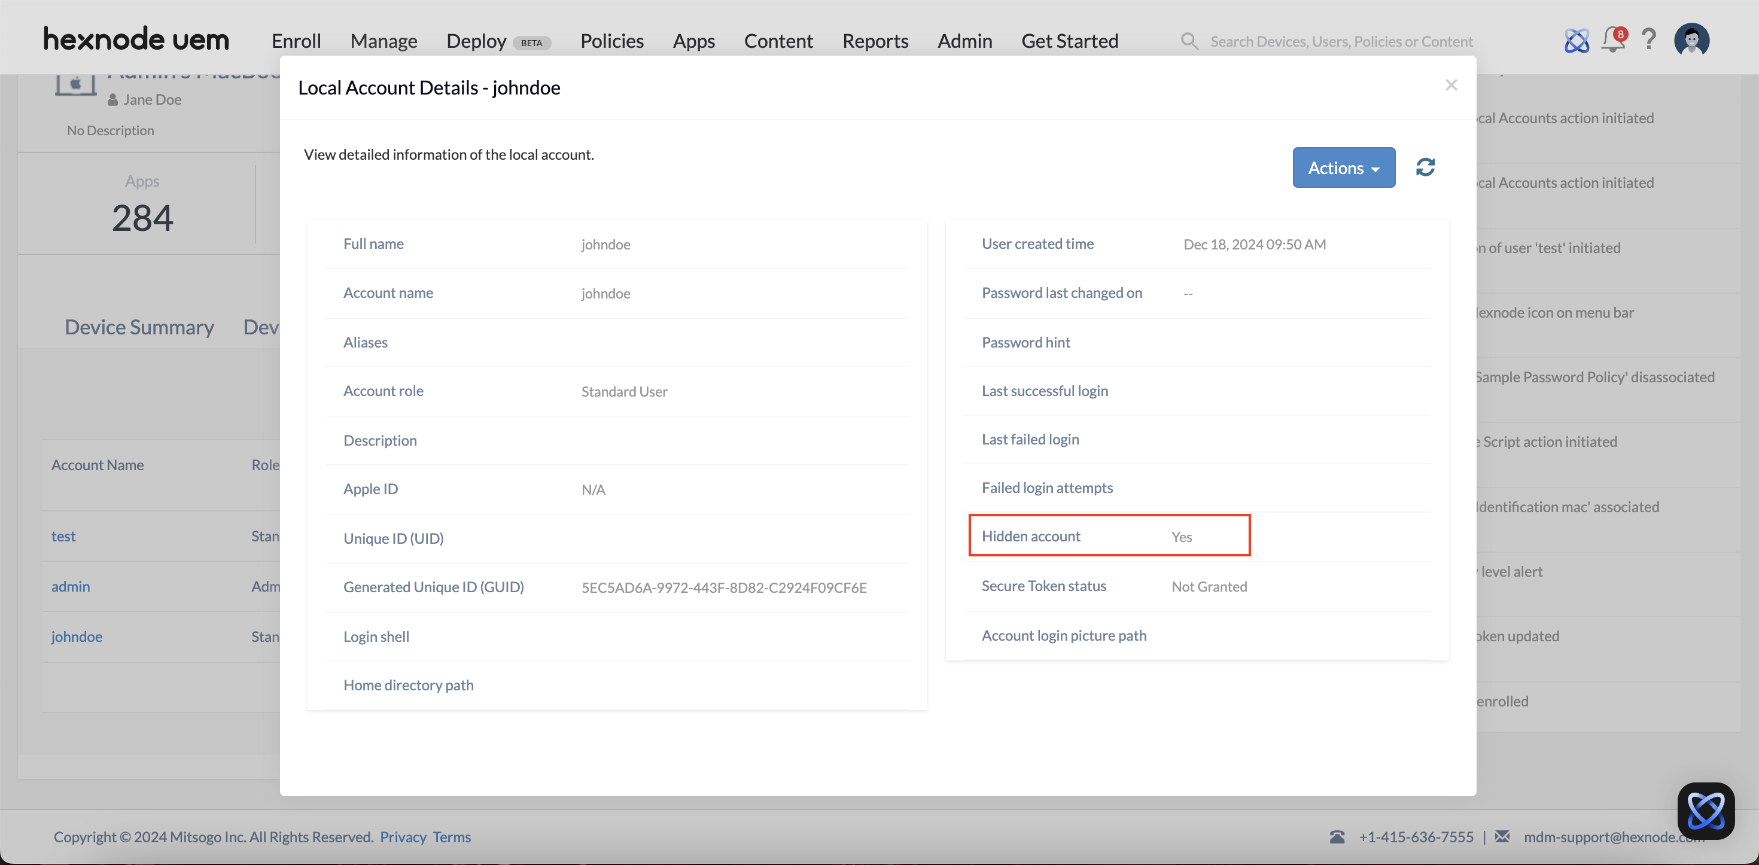
Task: Open the user profile avatar
Action: [1692, 39]
